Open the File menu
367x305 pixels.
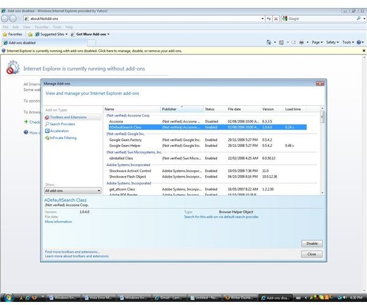[6, 27]
